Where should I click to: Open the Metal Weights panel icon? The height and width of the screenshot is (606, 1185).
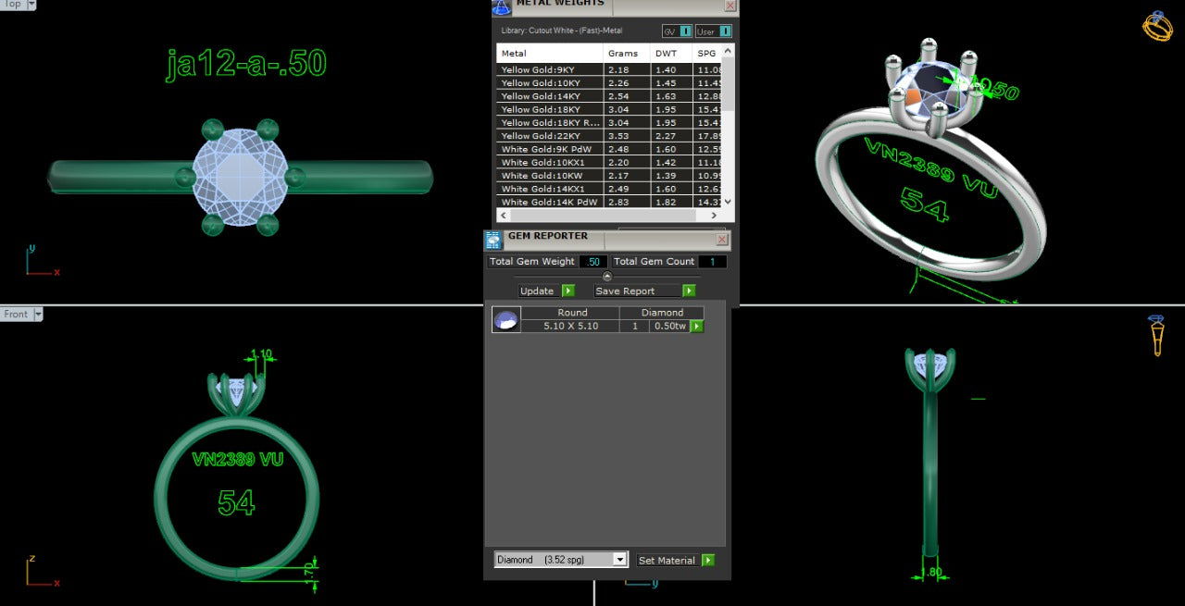(x=501, y=6)
